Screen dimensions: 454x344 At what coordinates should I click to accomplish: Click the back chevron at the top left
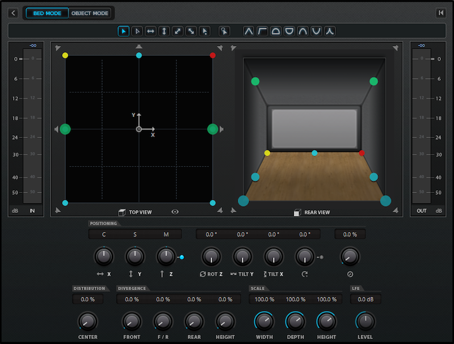(x=12, y=12)
